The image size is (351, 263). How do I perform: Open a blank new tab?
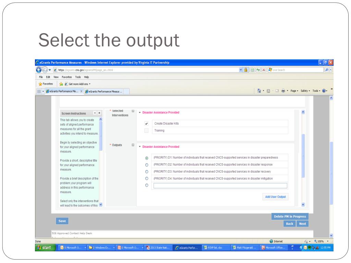click(126, 91)
